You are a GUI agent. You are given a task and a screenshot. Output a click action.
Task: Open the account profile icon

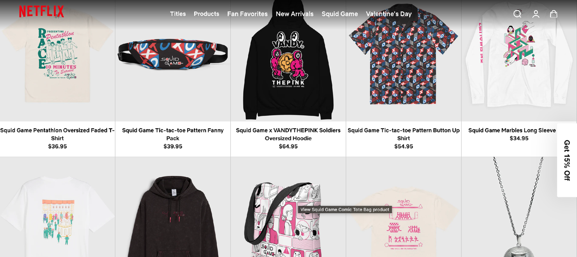pos(536,14)
